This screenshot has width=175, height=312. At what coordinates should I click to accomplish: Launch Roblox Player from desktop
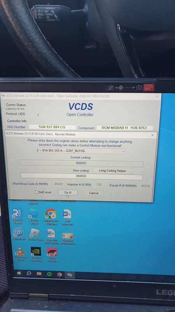pos(35,235)
